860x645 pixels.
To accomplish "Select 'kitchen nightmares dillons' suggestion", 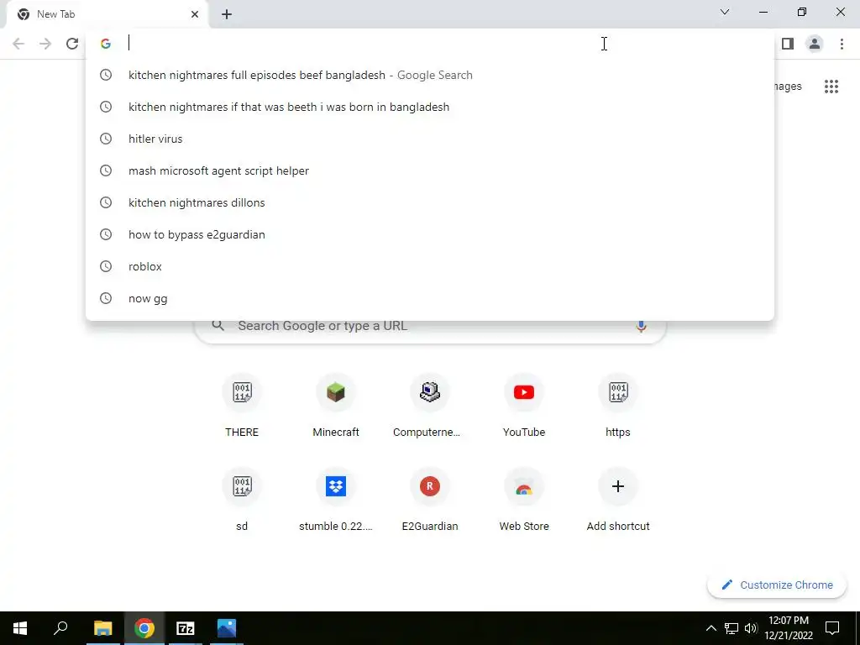I will pyautogui.click(x=429, y=202).
